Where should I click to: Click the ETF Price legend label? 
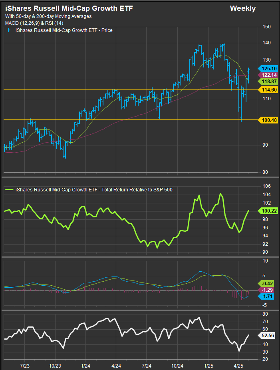point(64,30)
